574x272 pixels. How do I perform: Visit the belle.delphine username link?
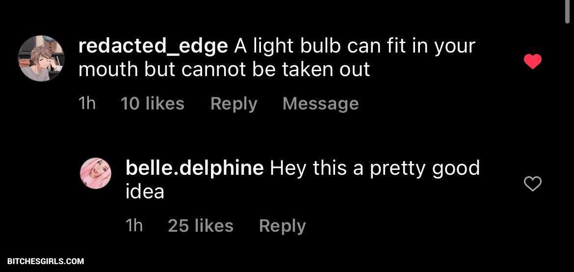[194, 168]
